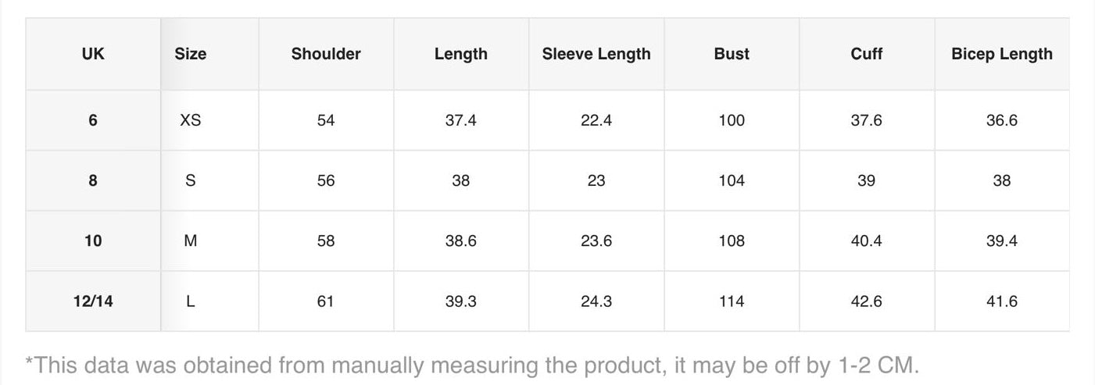Select the XS size cell

[x=191, y=120]
